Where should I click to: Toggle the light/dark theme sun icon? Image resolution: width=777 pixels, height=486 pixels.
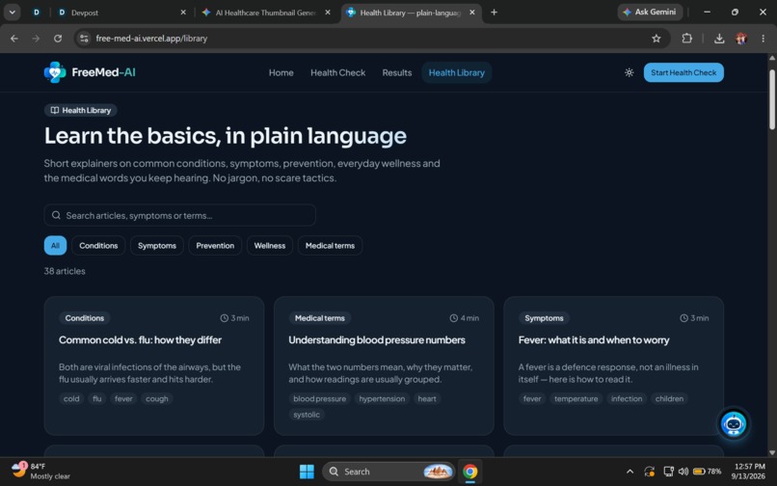tap(629, 72)
